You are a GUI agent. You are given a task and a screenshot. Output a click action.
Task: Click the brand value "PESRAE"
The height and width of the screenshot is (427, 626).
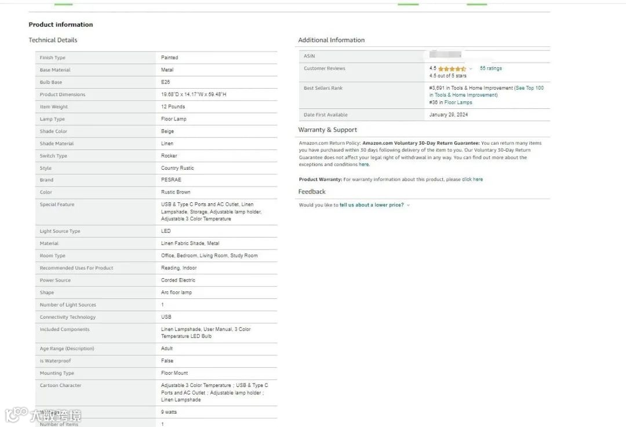tap(171, 180)
